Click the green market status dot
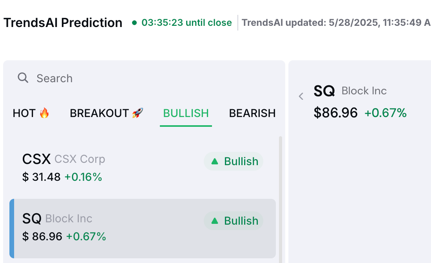 pyautogui.click(x=134, y=23)
